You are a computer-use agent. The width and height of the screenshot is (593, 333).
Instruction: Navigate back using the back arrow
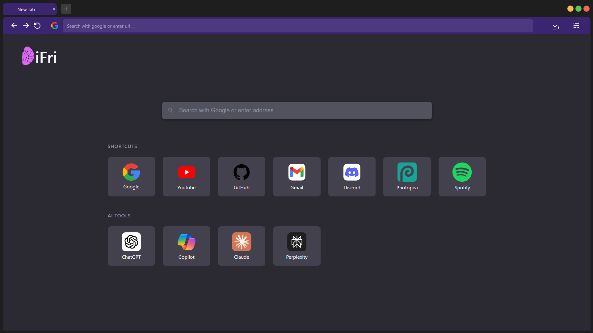click(14, 26)
